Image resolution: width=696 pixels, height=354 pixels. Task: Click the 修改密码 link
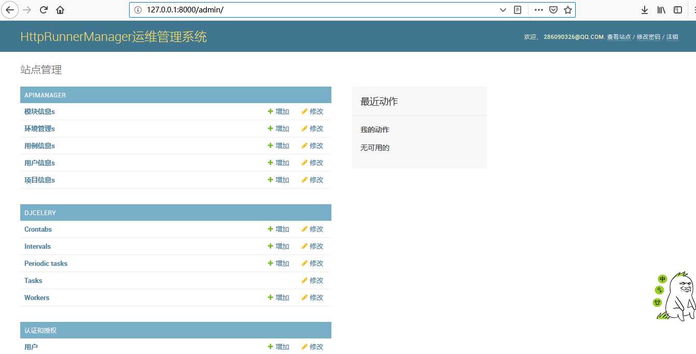648,37
